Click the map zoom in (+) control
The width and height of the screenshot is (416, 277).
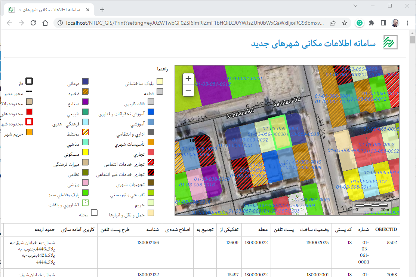[x=188, y=79]
